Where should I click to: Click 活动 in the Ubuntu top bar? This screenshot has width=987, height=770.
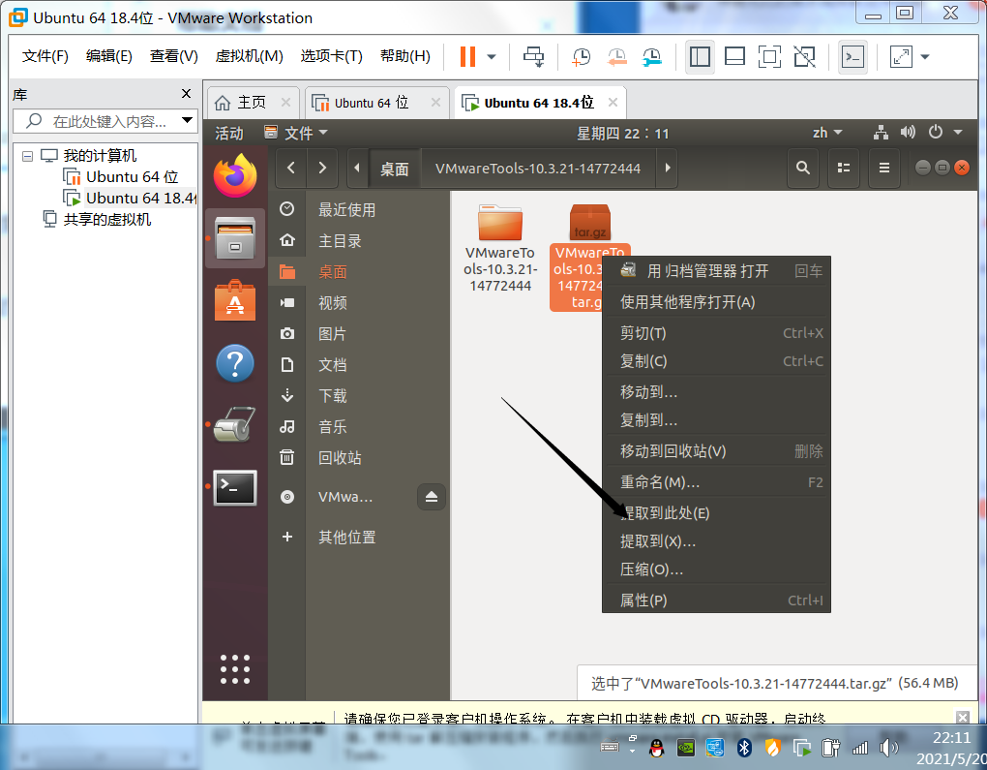pos(229,133)
